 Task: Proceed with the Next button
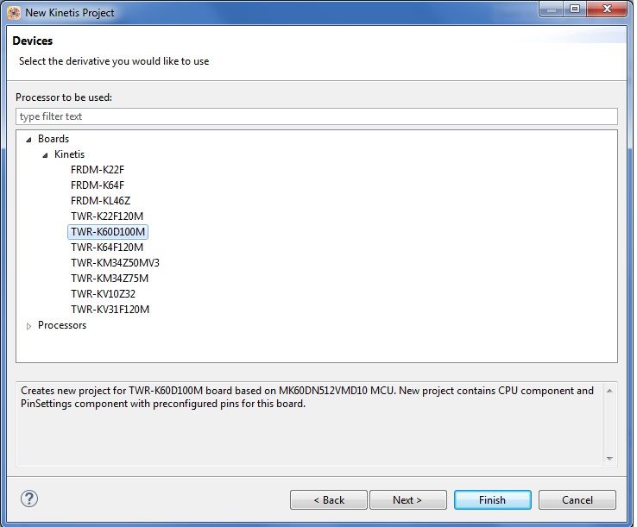(408, 499)
